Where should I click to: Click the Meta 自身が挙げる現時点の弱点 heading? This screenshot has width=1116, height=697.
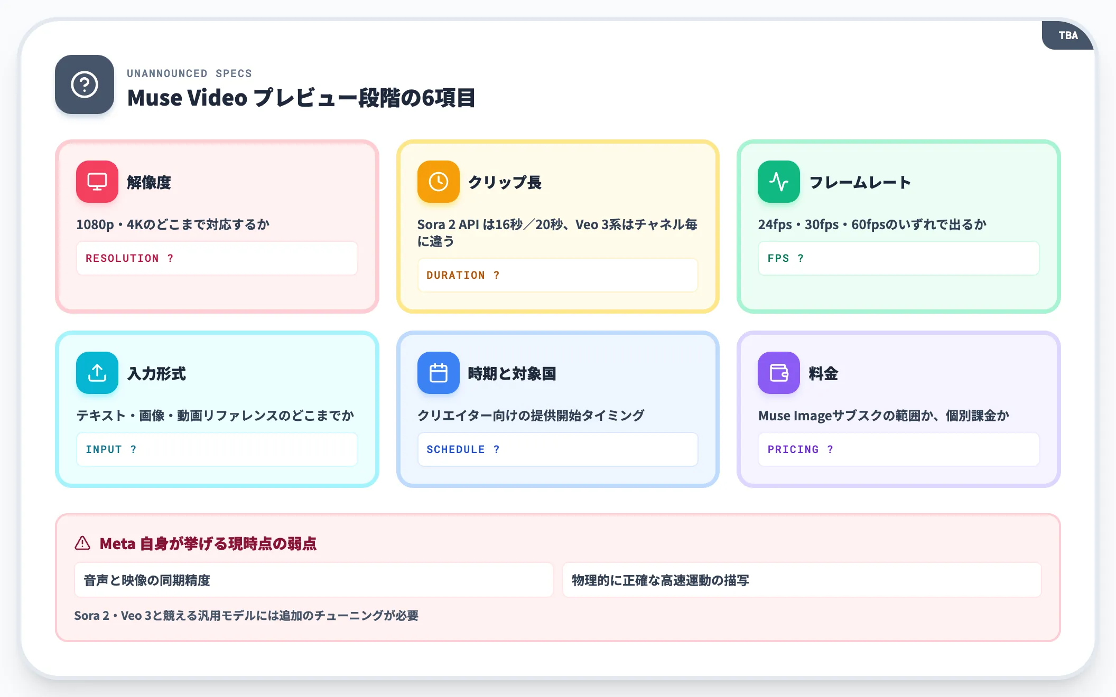pos(208,543)
